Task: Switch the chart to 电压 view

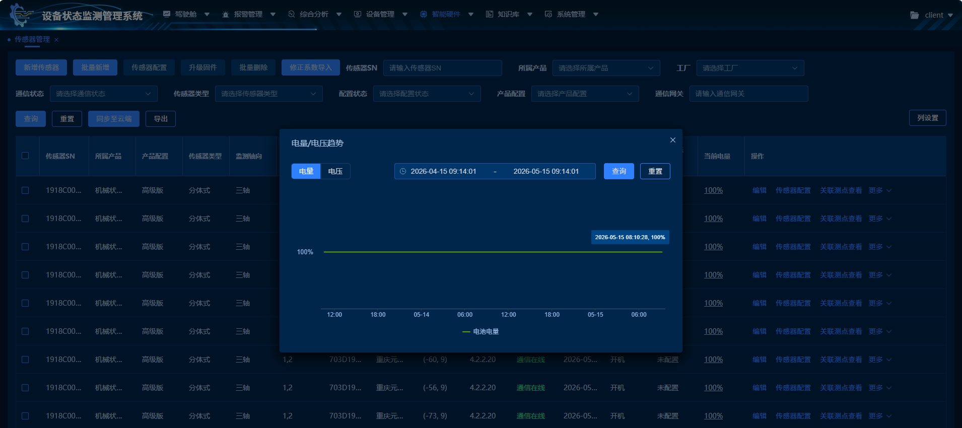Action: 335,171
